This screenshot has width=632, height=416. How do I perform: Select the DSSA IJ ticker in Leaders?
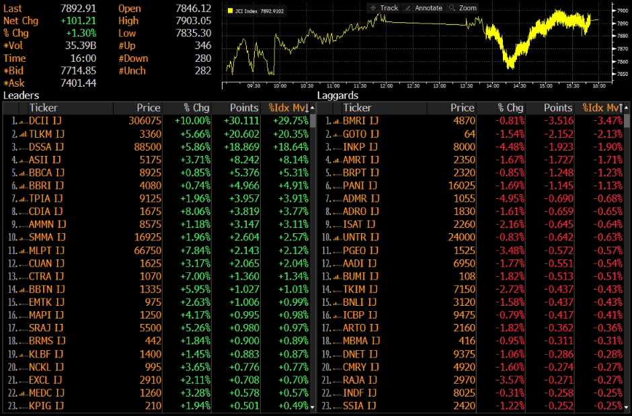(x=46, y=147)
